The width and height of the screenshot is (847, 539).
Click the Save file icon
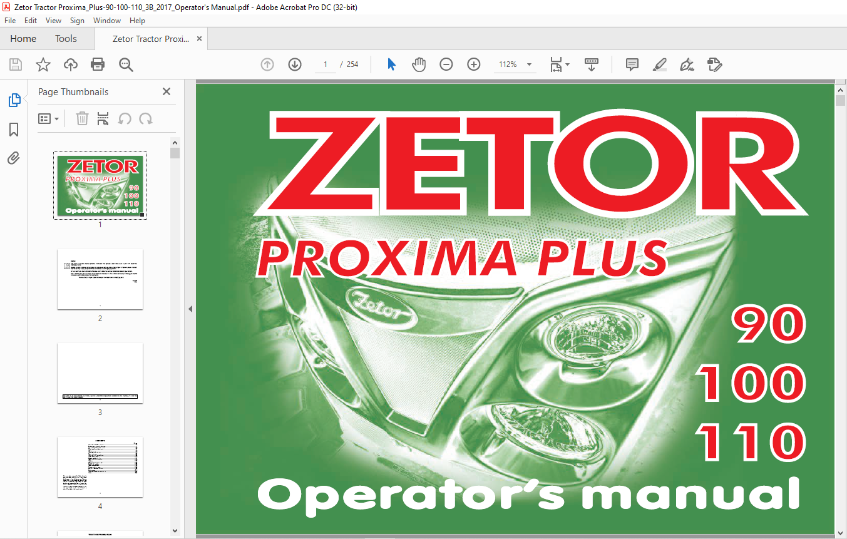[x=16, y=64]
